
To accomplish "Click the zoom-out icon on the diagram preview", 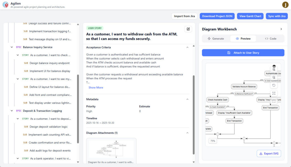I will coord(274,77).
